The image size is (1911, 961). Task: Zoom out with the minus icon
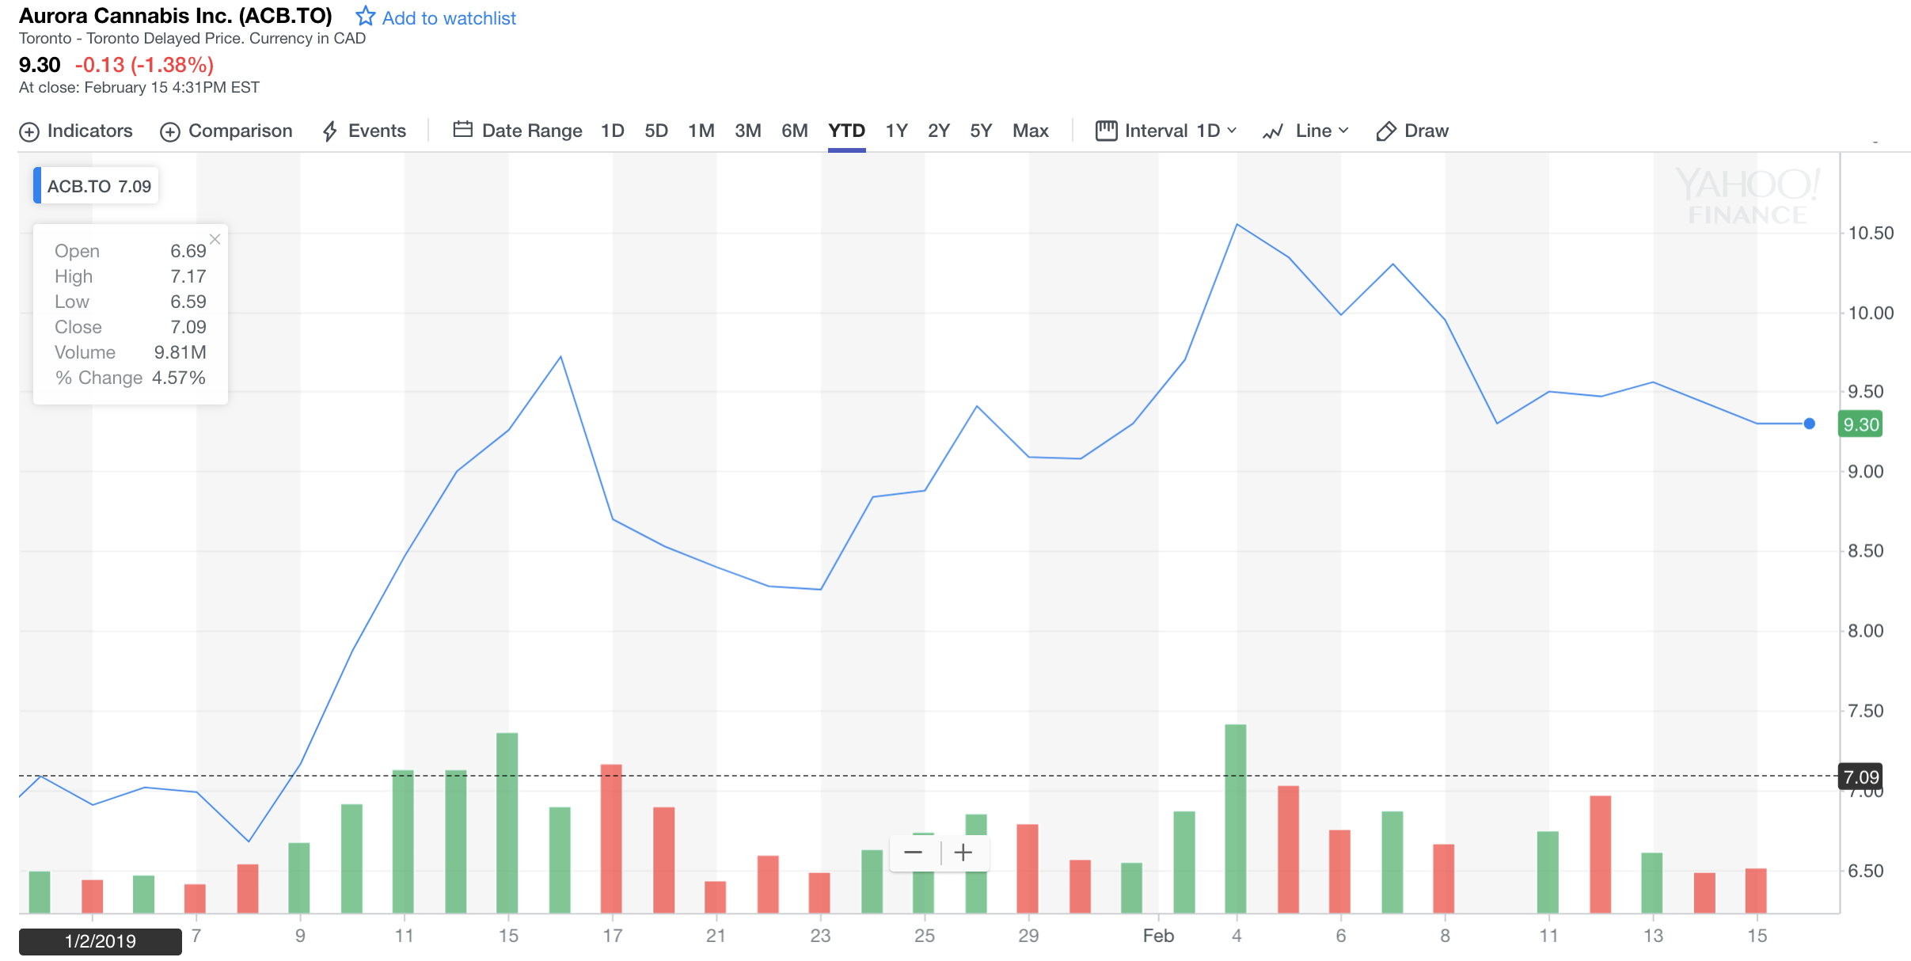pyautogui.click(x=913, y=853)
